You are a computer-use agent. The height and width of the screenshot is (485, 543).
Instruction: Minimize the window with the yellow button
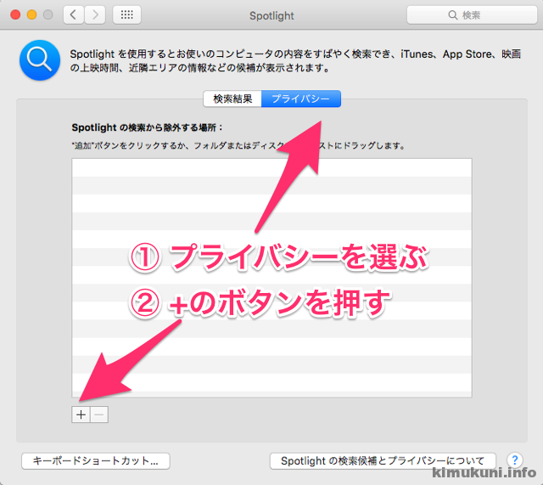coord(32,14)
